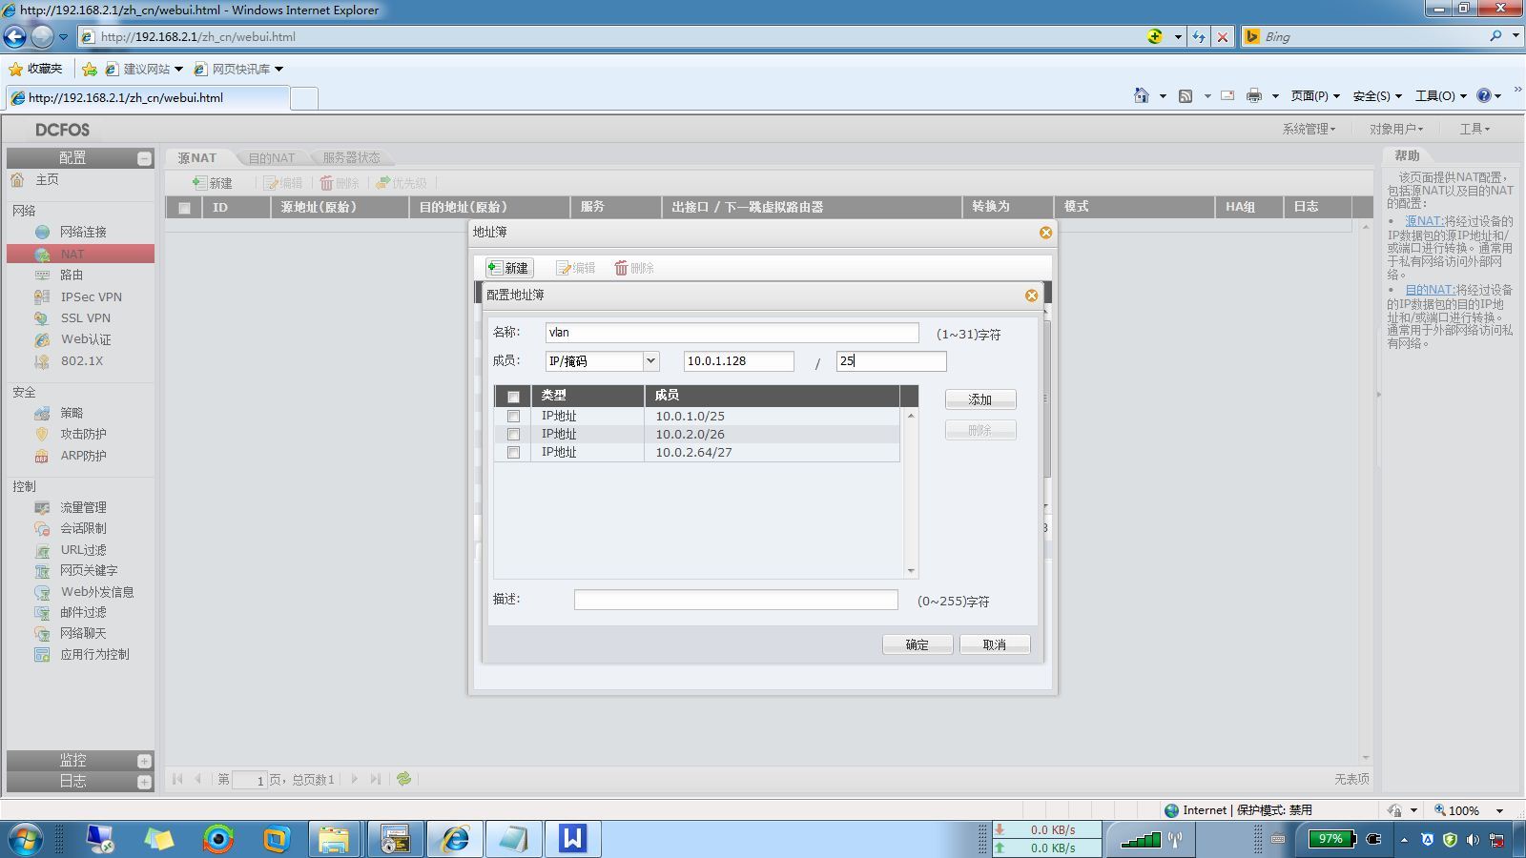The image size is (1526, 858).
Task: Switch to 源NAT tab
Action: point(197,158)
